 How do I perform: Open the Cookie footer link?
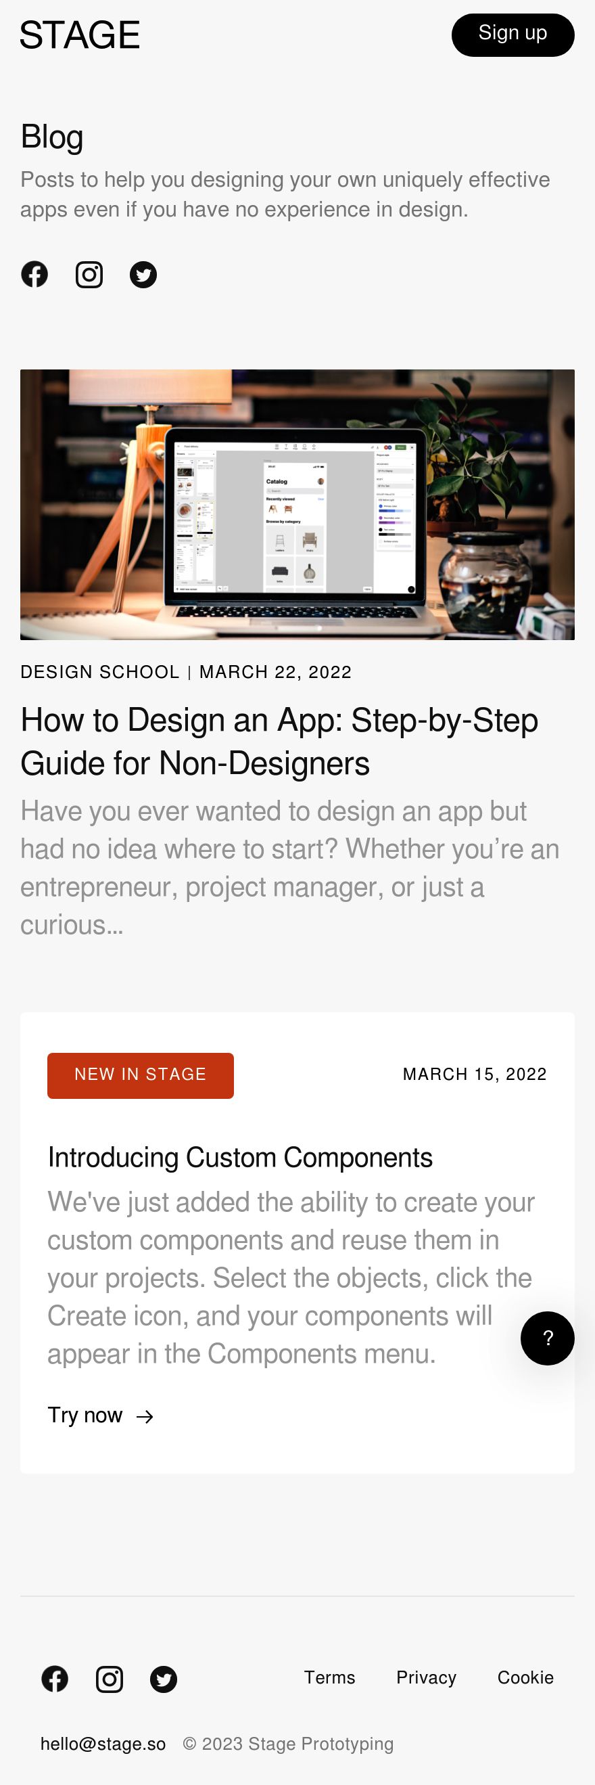(525, 1677)
